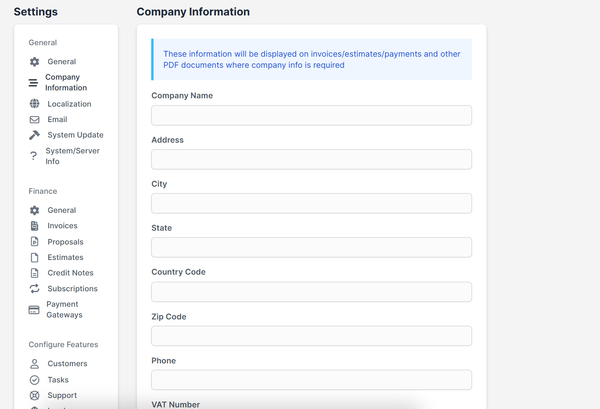
Task: Click the Support lifebuoy icon
Action: (x=35, y=396)
